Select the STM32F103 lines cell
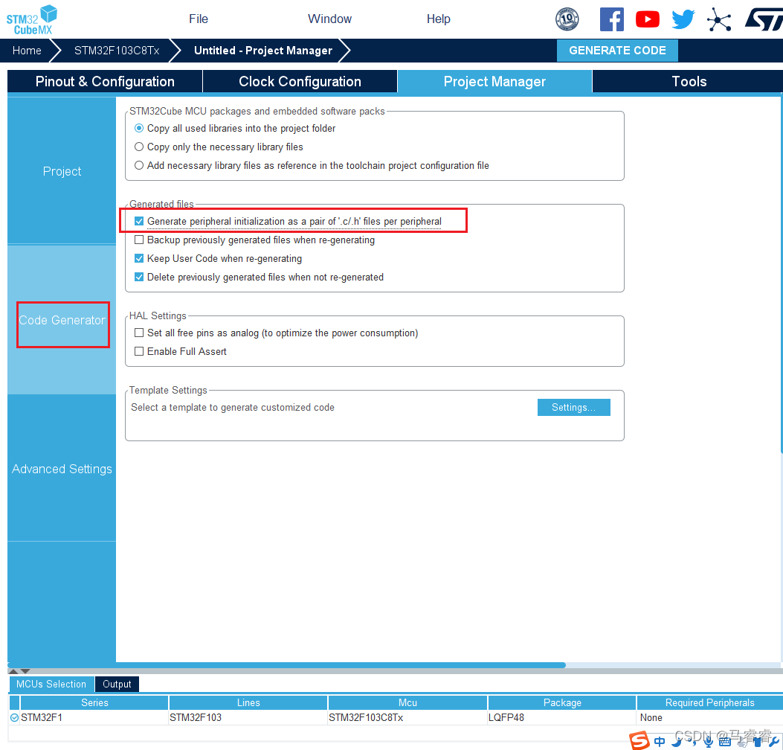This screenshot has height=750, width=783. 248,717
